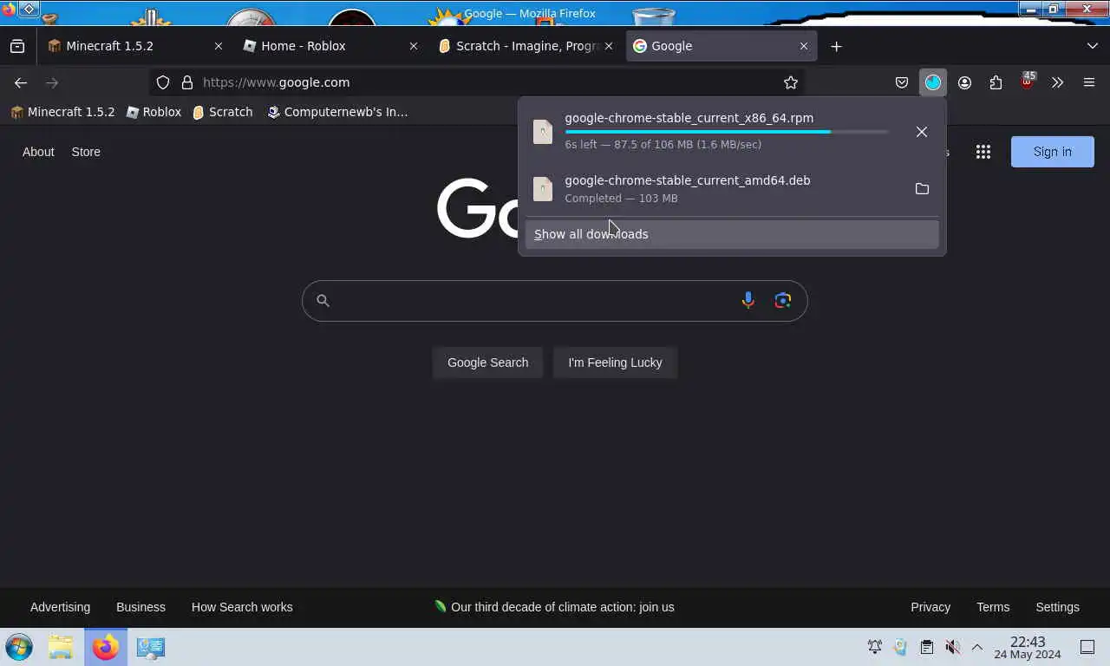Image resolution: width=1110 pixels, height=666 pixels.
Task: Bookmark this page with star icon
Action: 790,82
